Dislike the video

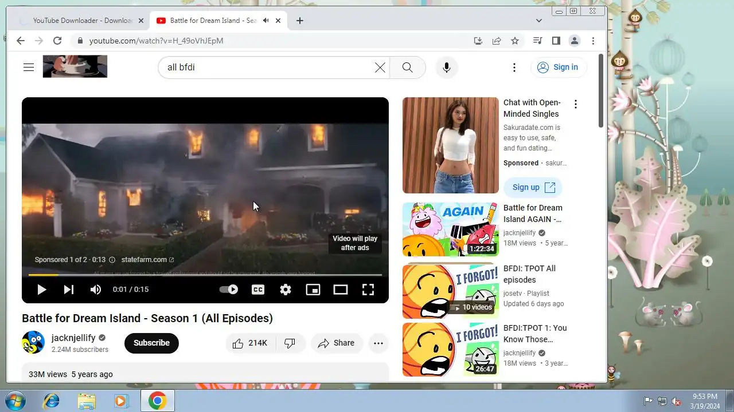pos(290,343)
